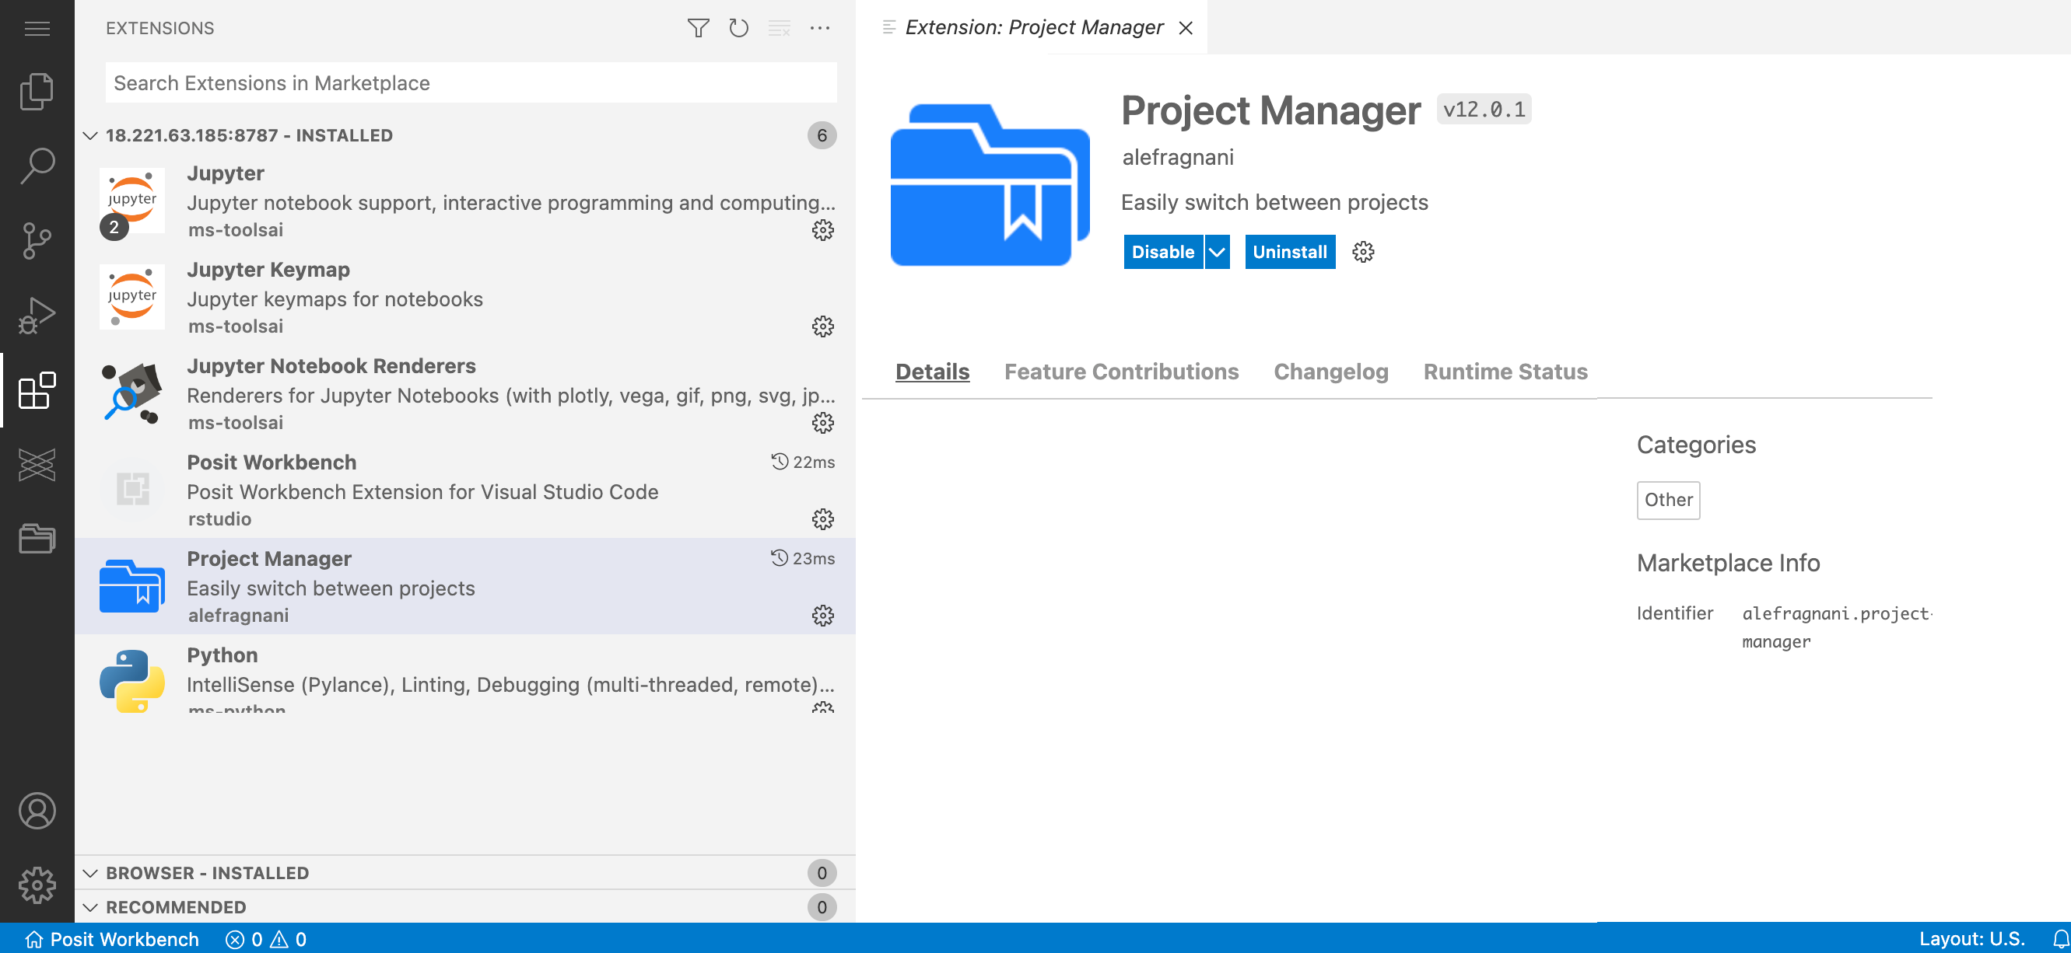Switch to the Details tab
2071x953 pixels.
pos(932,372)
